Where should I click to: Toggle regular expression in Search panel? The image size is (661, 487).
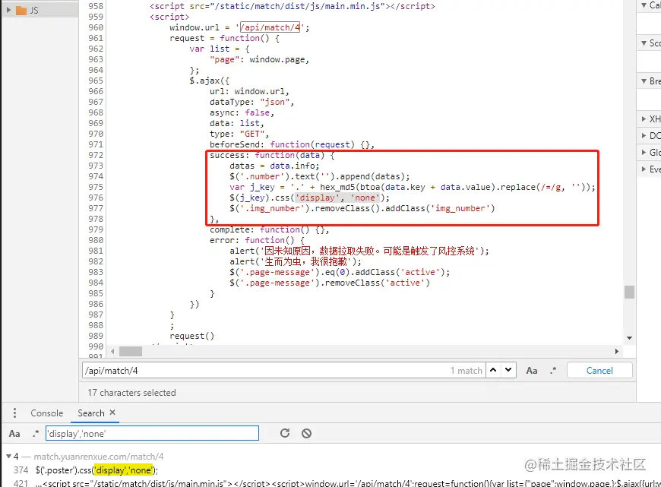coord(36,434)
